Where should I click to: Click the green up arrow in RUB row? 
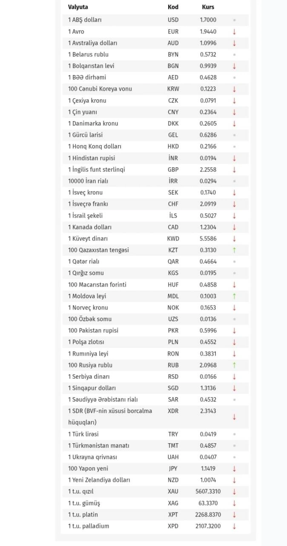click(x=234, y=365)
